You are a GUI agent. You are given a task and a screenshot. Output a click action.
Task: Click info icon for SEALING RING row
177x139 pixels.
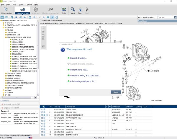point(44,112)
